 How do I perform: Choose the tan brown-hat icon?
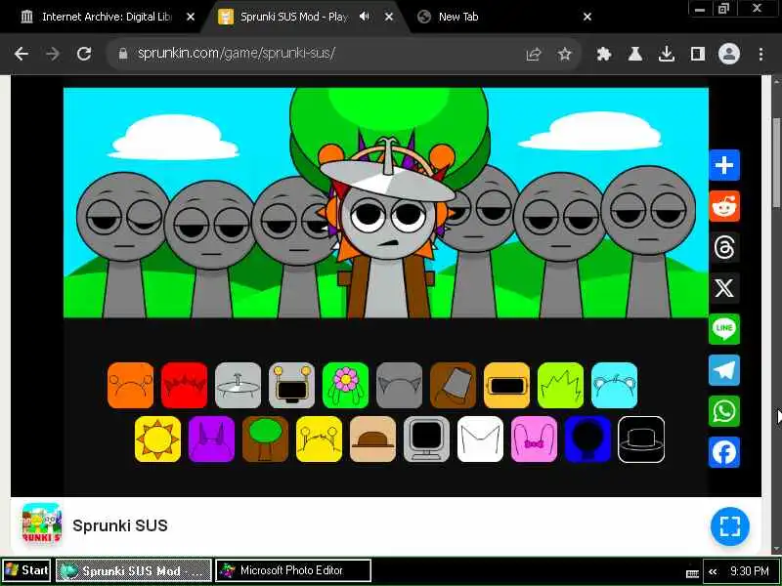pyautogui.click(x=372, y=439)
